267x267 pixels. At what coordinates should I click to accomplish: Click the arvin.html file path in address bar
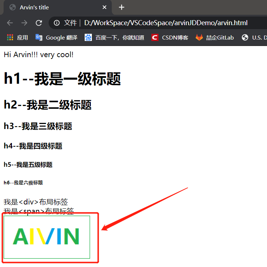click(x=166, y=23)
